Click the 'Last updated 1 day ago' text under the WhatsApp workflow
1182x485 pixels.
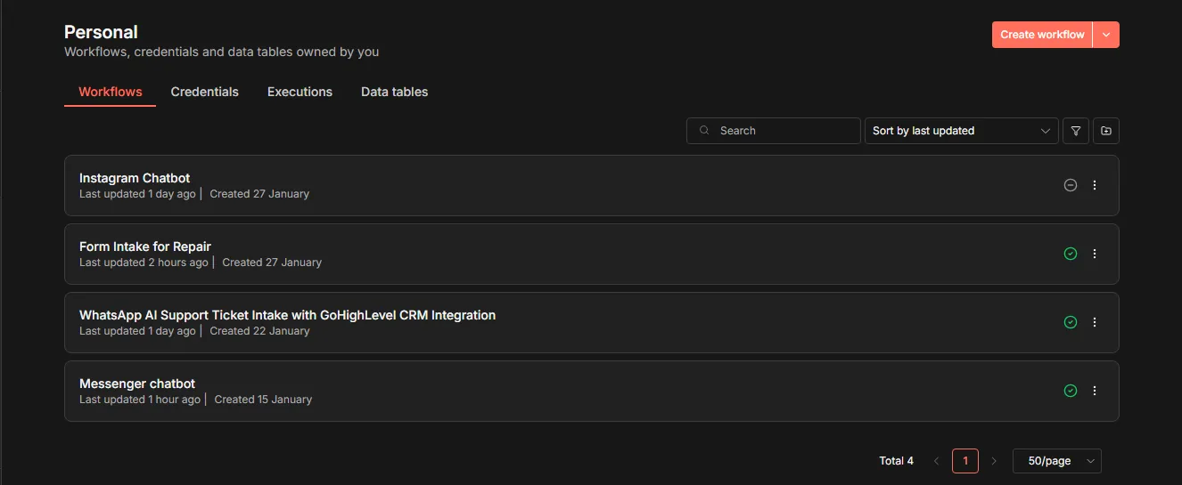point(137,331)
